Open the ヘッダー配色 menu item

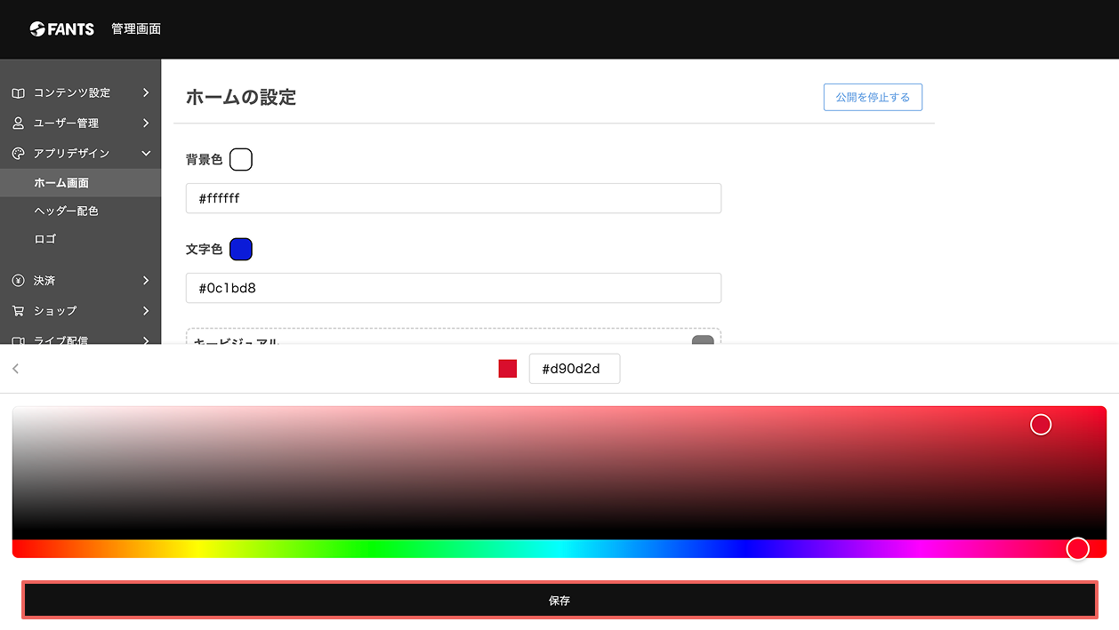coord(66,211)
